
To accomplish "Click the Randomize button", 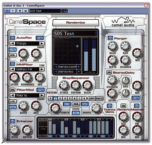I will click(75, 23).
